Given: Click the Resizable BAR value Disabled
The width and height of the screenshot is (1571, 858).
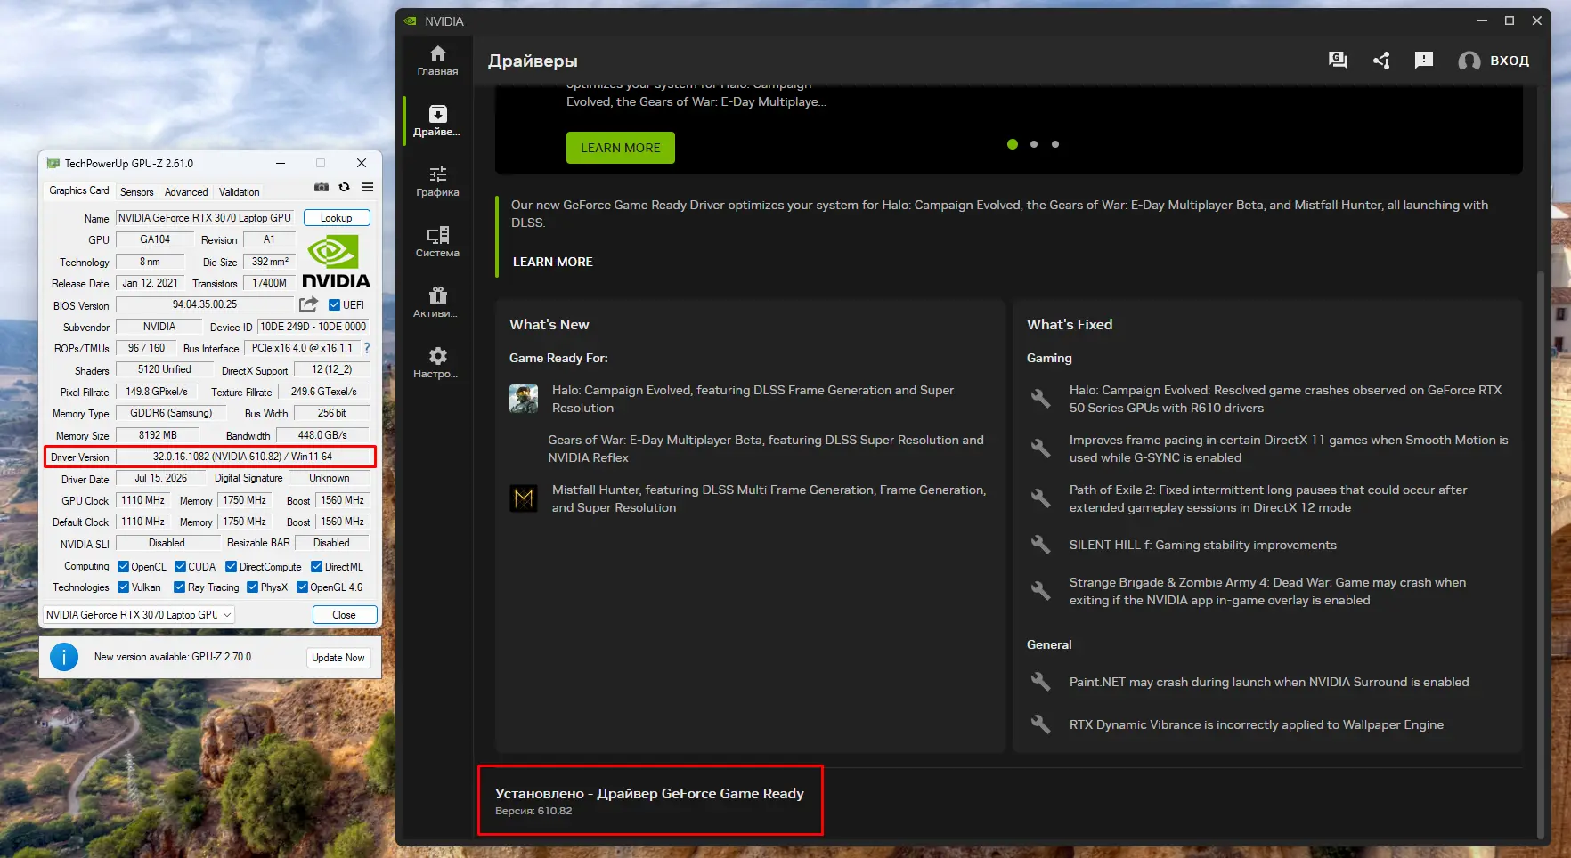Looking at the screenshot, I should (331, 543).
